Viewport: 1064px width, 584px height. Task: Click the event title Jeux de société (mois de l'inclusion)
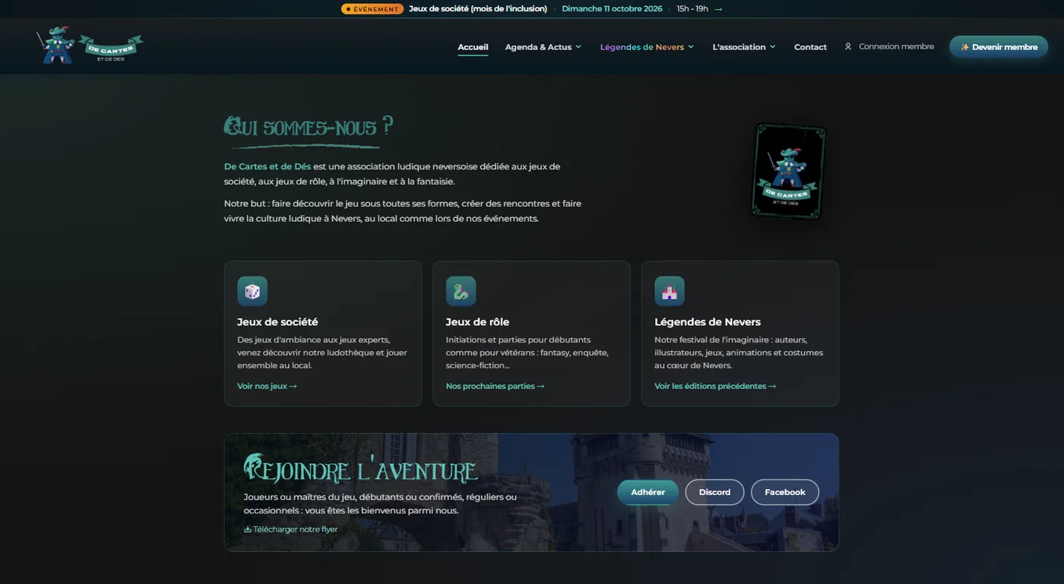pyautogui.click(x=478, y=9)
